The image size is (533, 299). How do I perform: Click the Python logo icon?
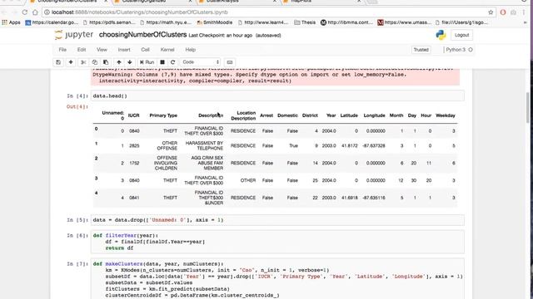click(441, 35)
